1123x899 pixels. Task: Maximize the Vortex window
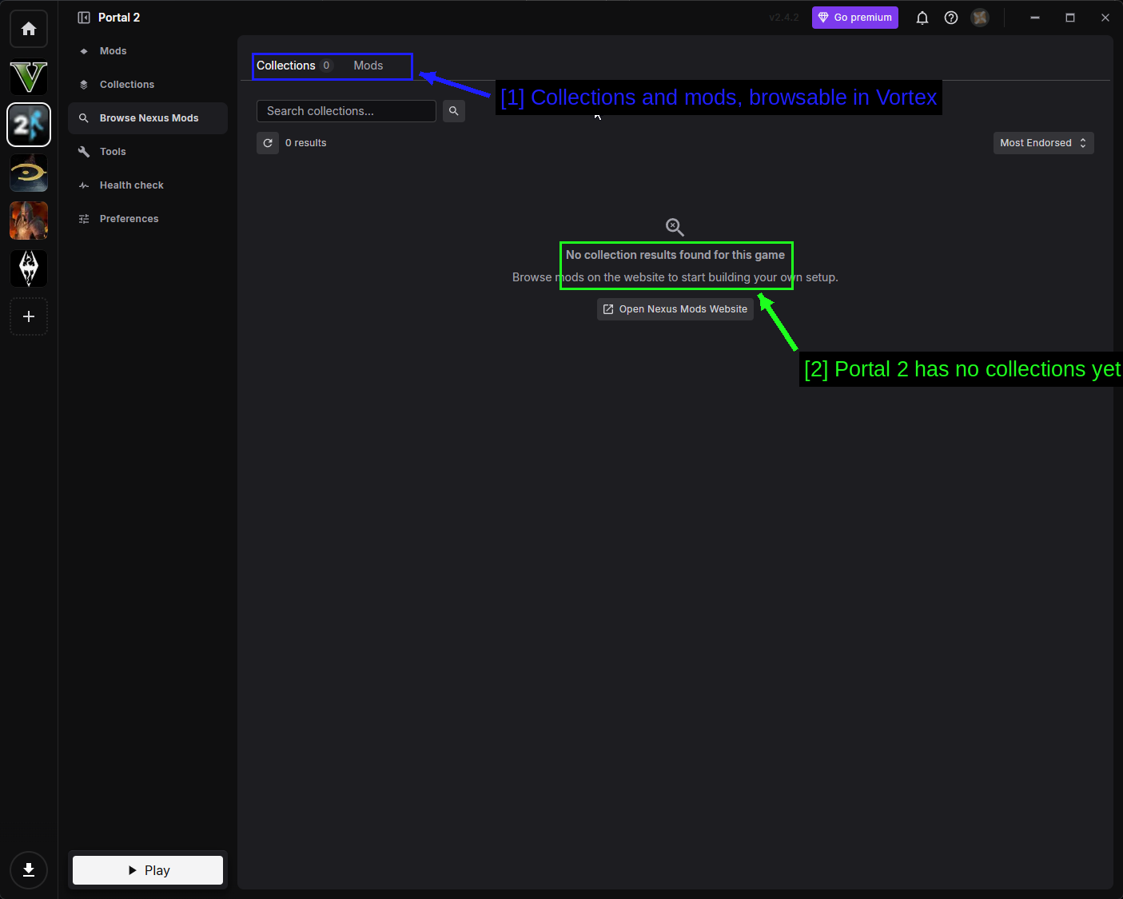point(1070,18)
